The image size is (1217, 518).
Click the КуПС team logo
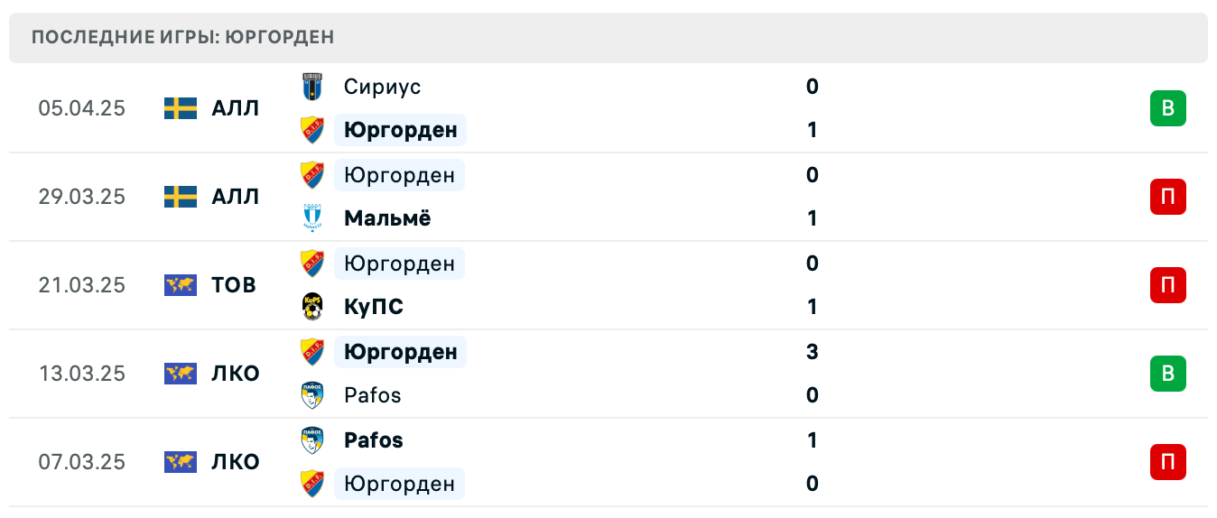pos(312,307)
